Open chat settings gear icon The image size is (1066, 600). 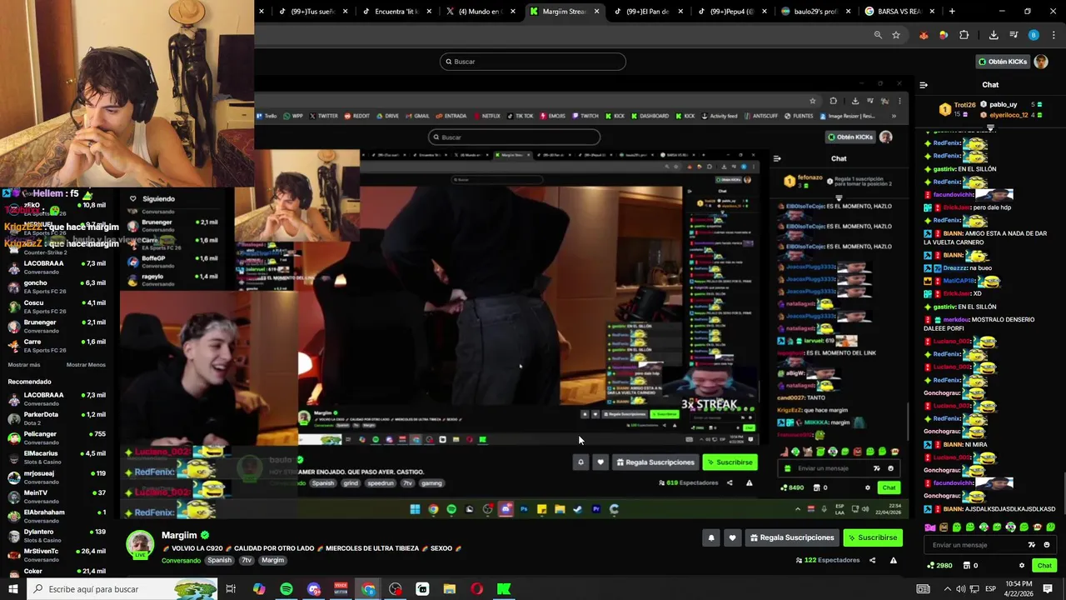pyautogui.click(x=1022, y=566)
